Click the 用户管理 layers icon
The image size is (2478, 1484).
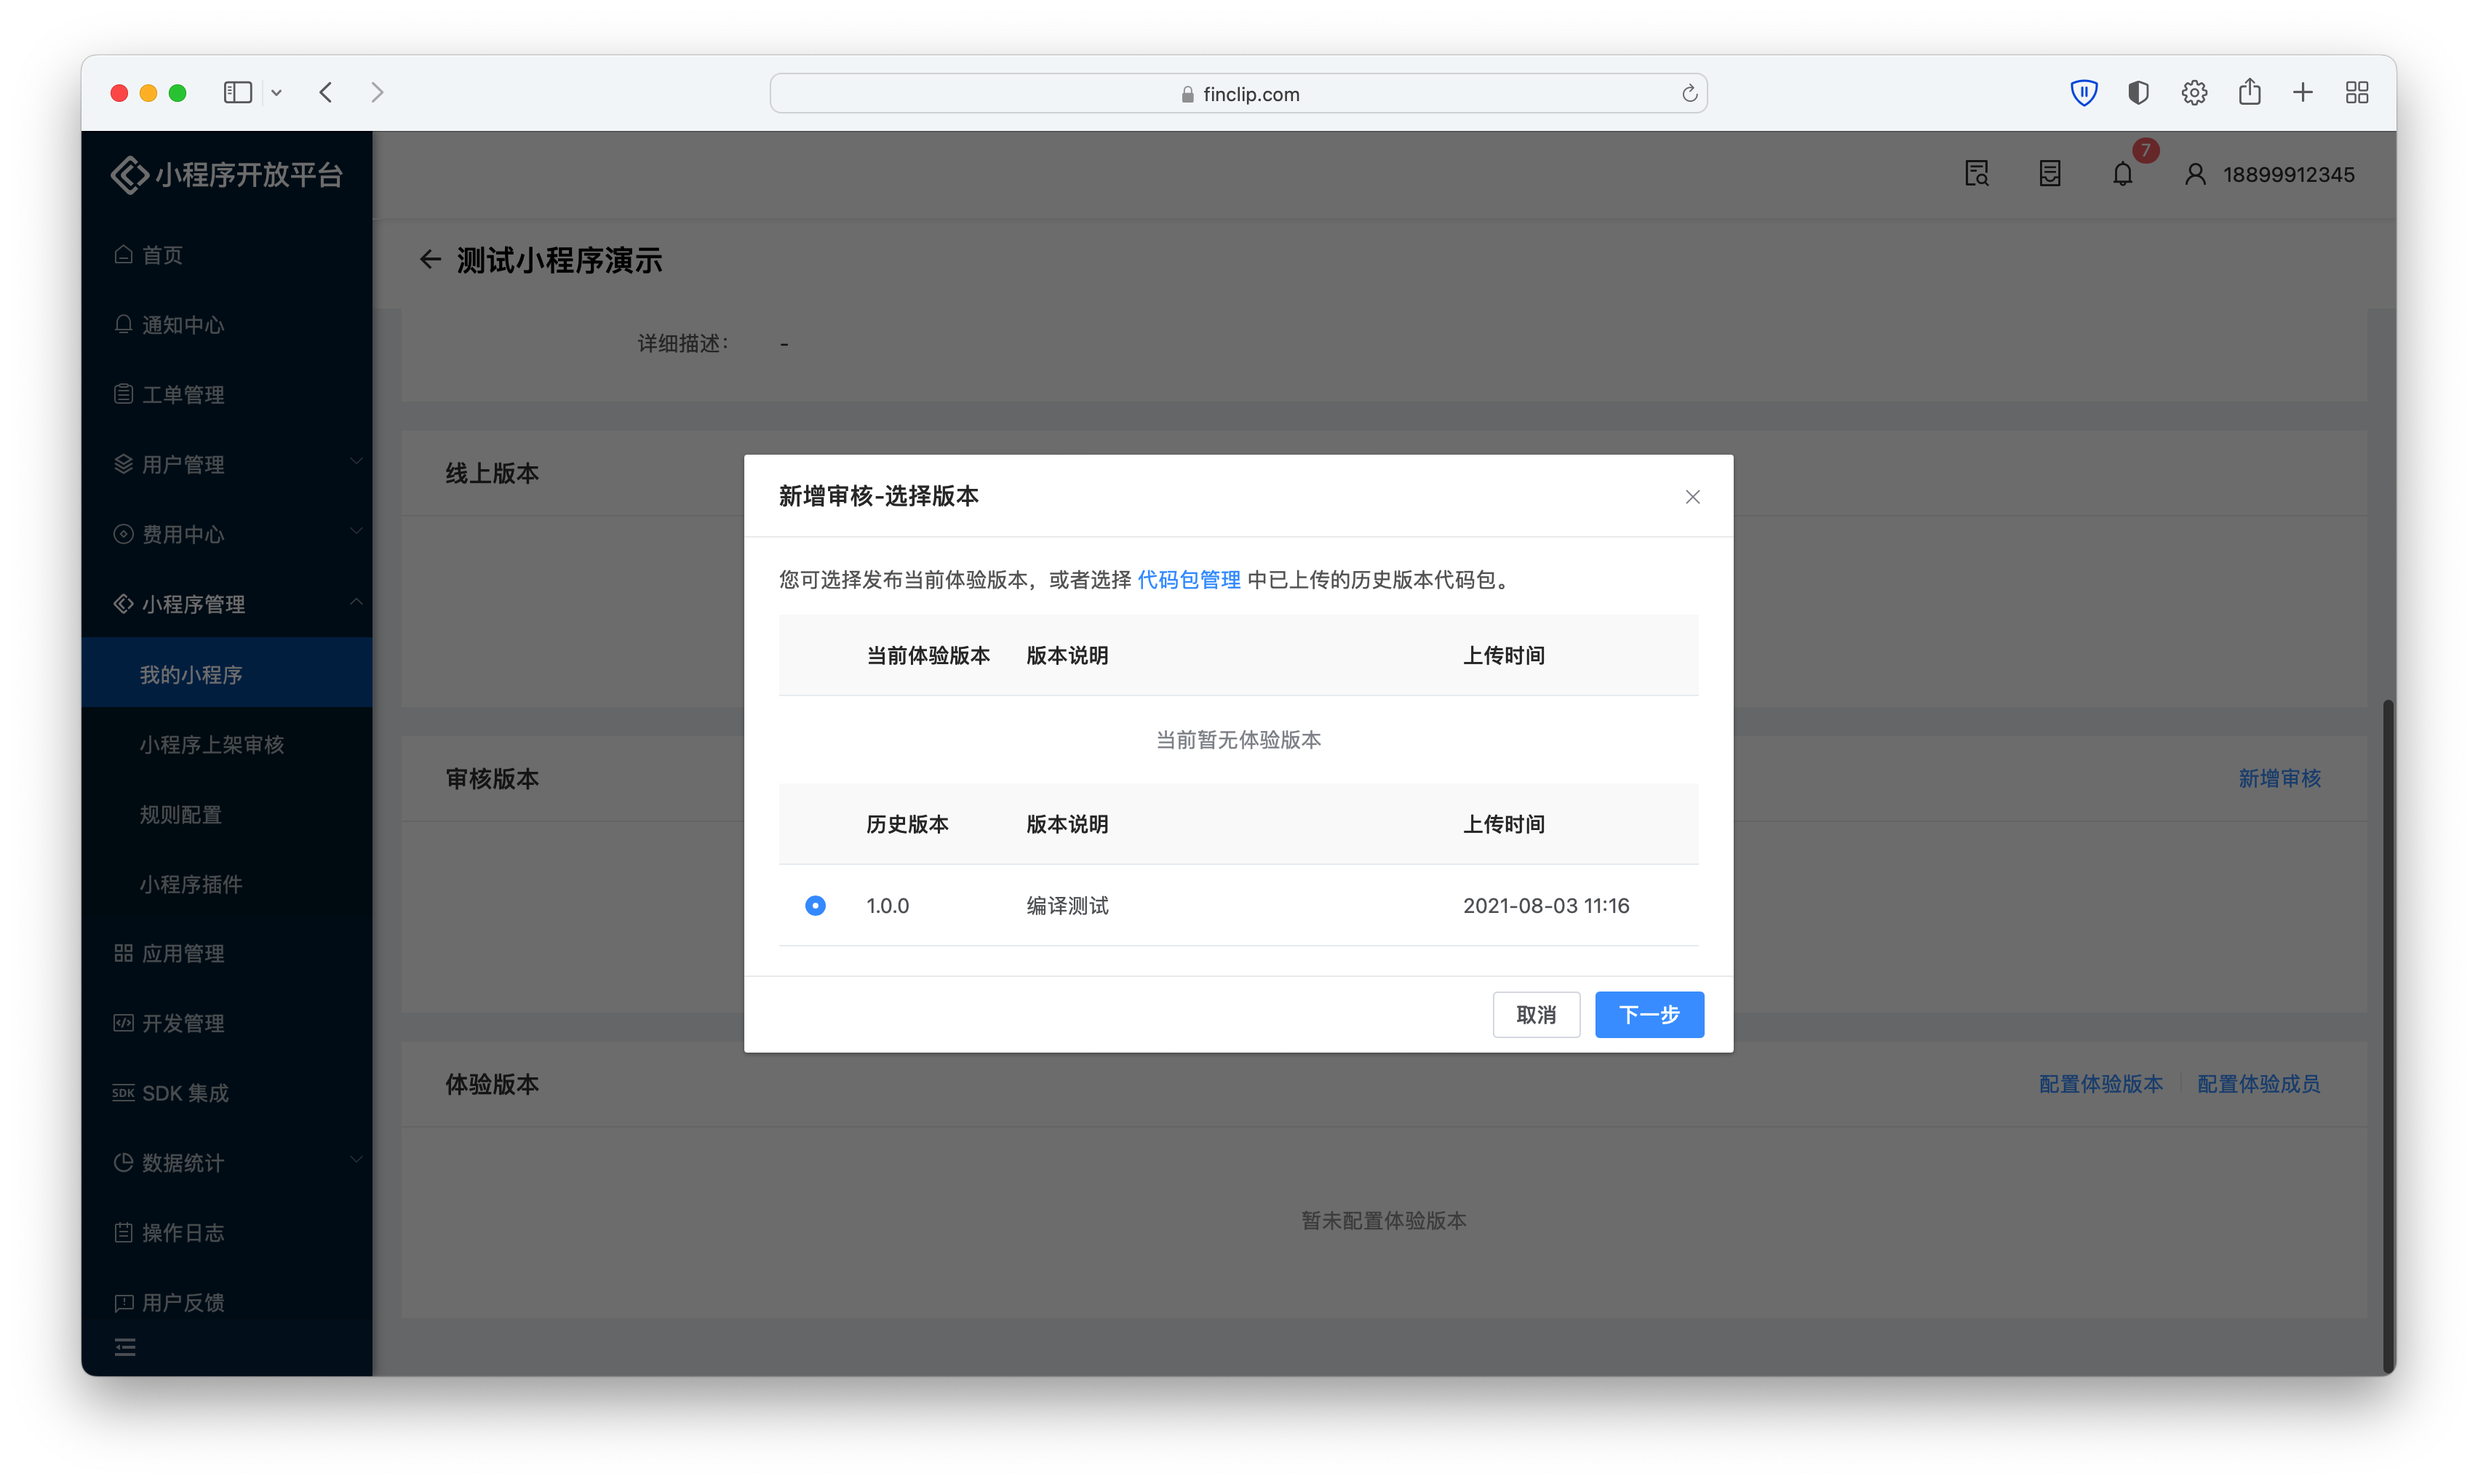coord(123,464)
